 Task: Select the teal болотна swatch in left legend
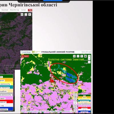tap(7, 87)
